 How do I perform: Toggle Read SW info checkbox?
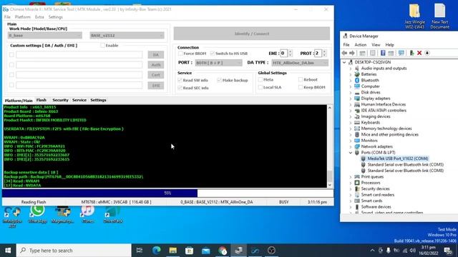click(180, 80)
